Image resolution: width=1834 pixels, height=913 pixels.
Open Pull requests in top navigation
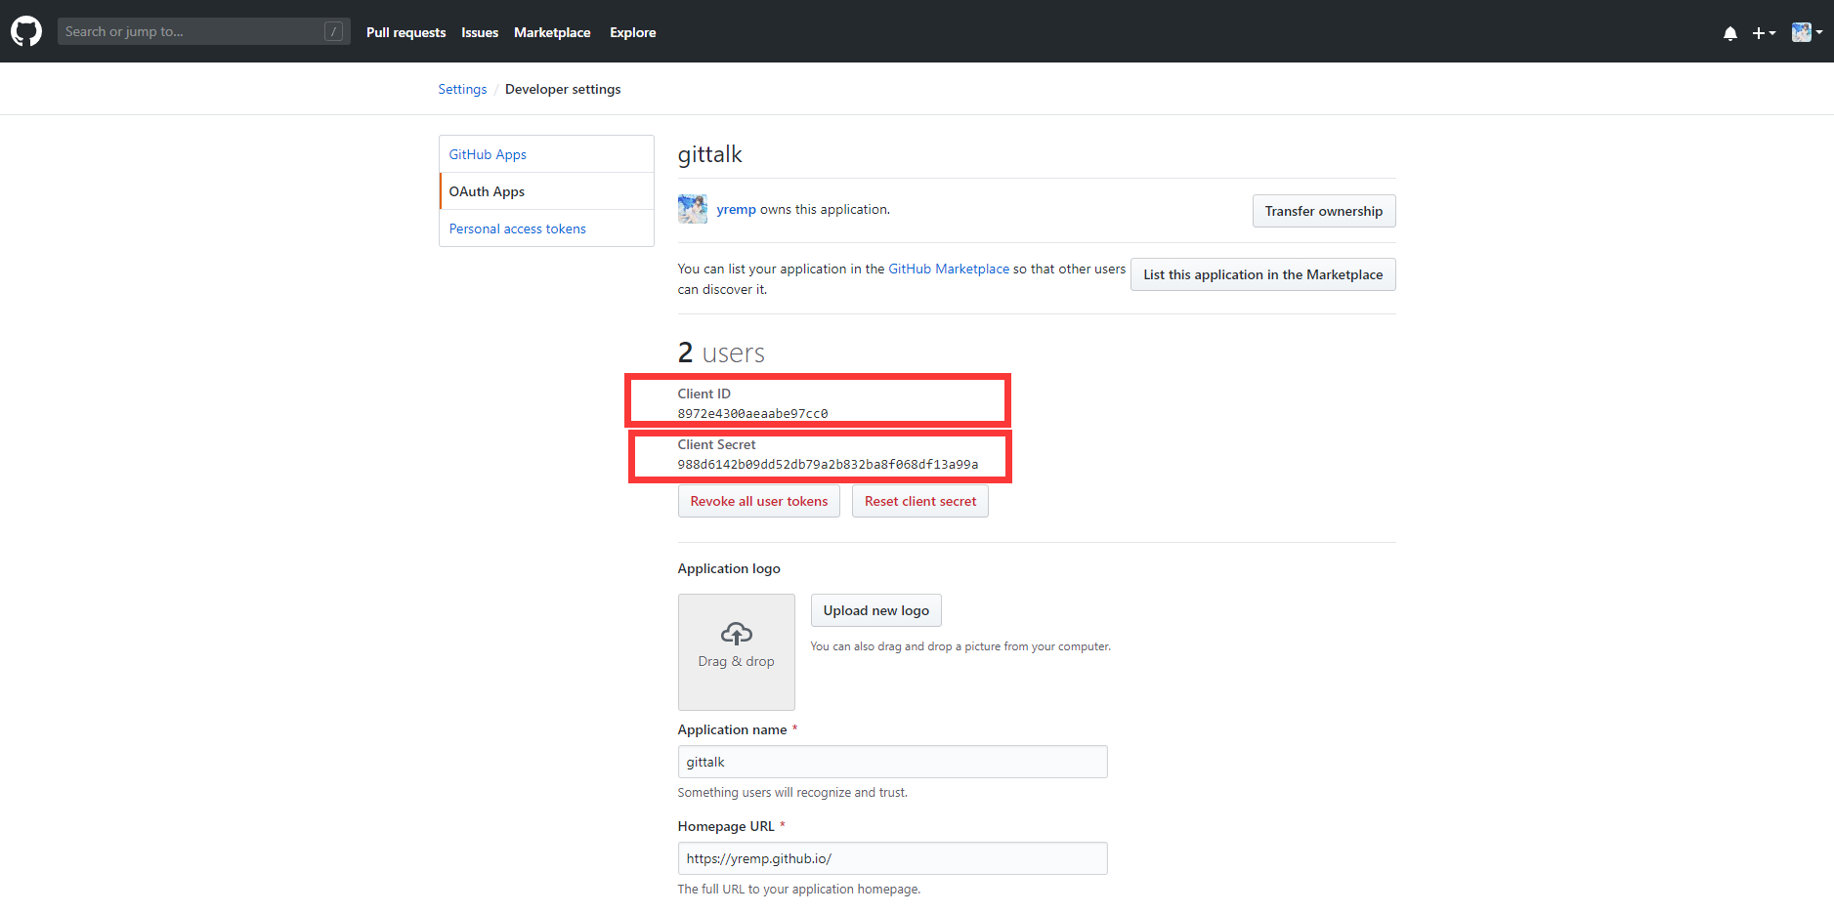tap(405, 32)
